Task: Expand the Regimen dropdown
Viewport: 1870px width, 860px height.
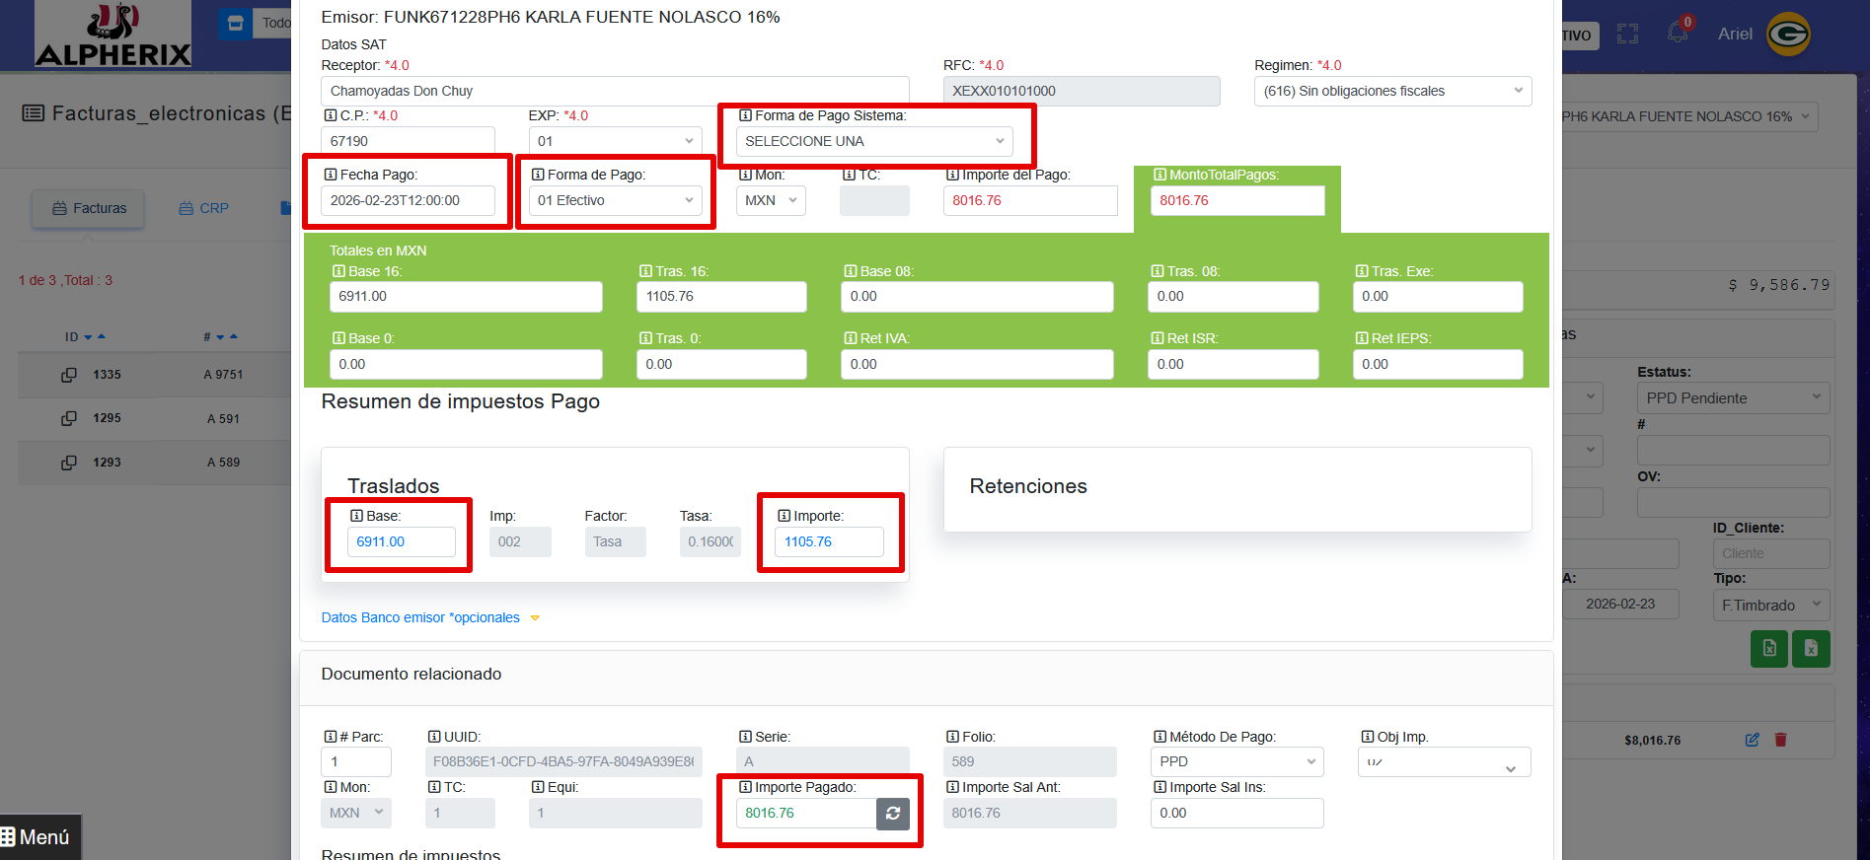Action: coord(1391,91)
